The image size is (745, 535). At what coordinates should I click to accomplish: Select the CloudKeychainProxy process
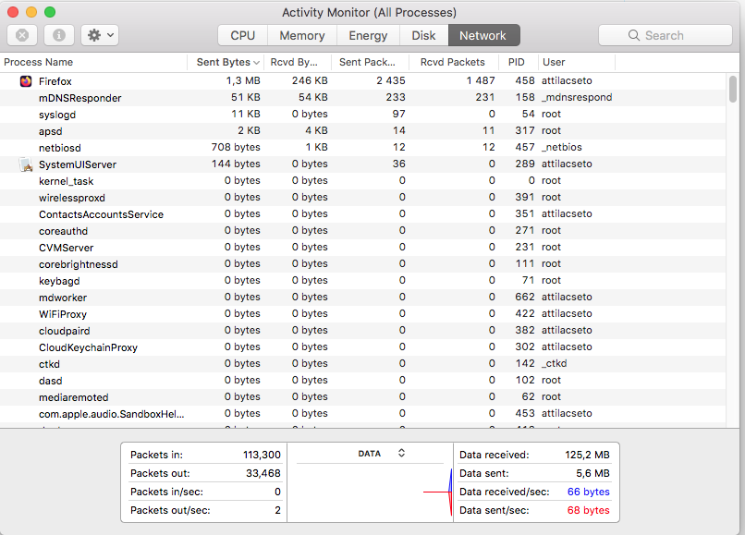pos(88,347)
